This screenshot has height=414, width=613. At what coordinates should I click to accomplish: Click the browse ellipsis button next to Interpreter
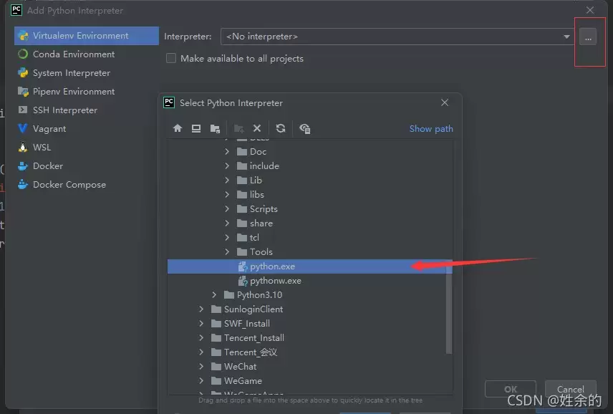[588, 37]
